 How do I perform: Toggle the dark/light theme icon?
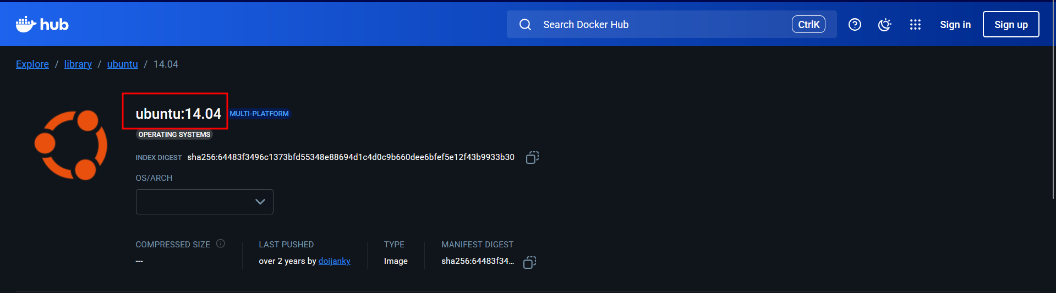click(884, 25)
